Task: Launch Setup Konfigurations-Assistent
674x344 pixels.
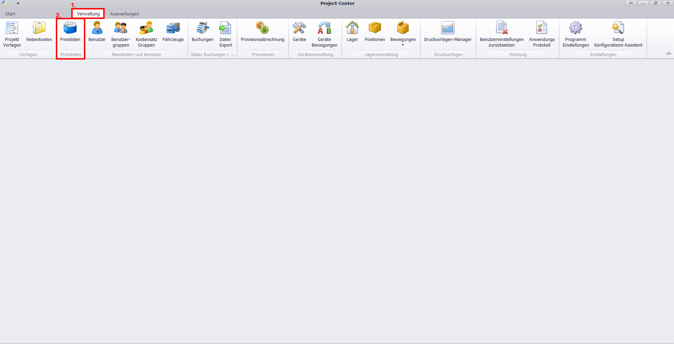Action: click(618, 34)
